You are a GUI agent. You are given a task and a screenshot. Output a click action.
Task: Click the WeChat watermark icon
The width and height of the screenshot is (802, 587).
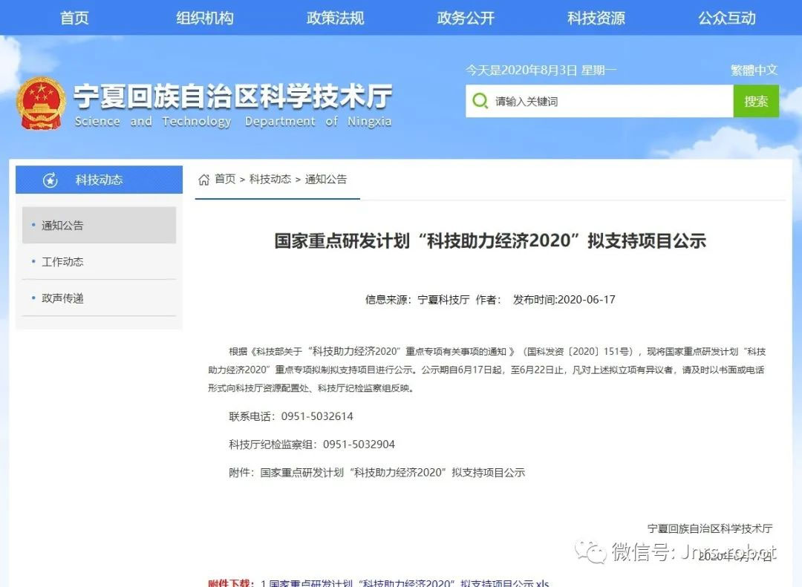tap(593, 552)
